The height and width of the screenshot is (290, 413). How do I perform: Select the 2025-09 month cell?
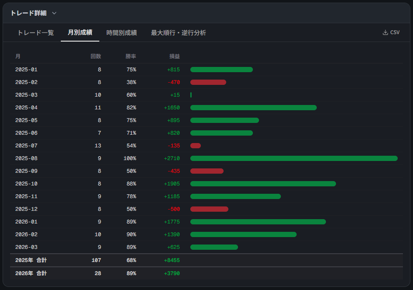pos(26,171)
